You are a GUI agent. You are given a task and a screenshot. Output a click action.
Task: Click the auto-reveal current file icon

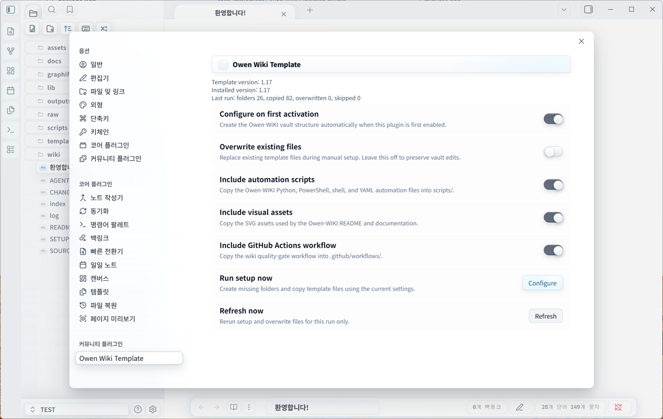[x=86, y=29]
